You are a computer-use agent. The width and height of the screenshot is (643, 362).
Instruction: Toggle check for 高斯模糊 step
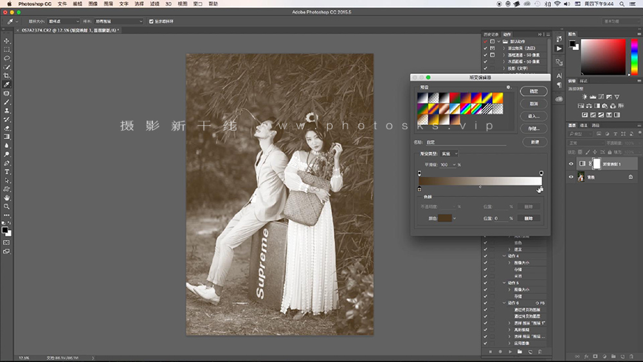point(485,330)
